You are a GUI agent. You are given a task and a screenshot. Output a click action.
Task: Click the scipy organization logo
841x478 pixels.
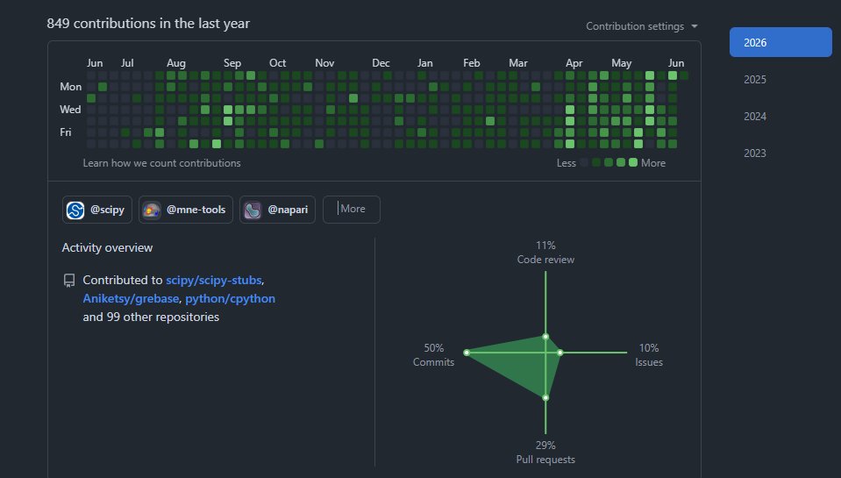pyautogui.click(x=75, y=210)
